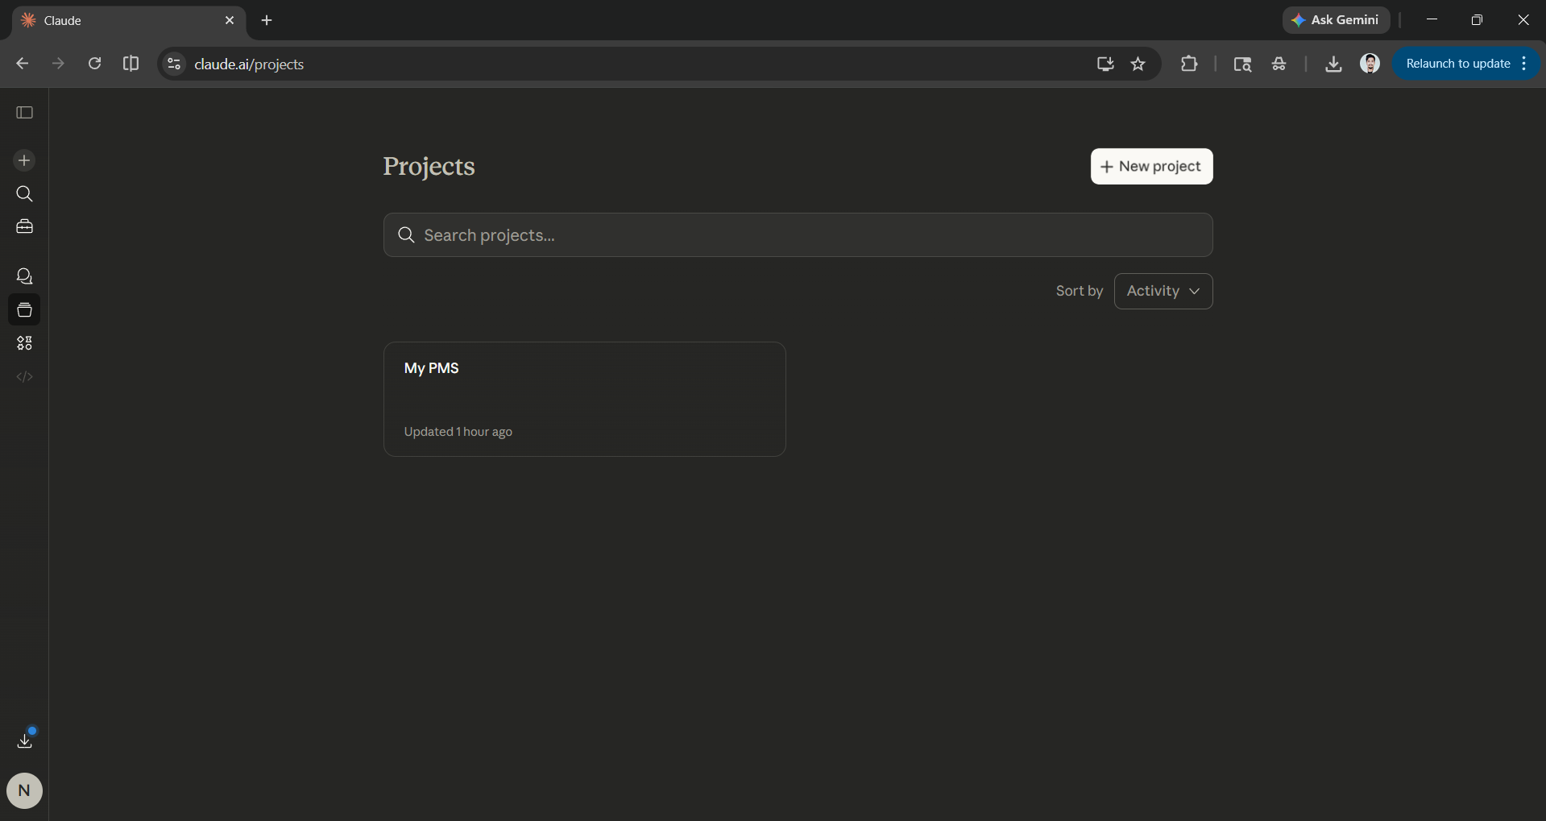Start a new chat with plus icon
This screenshot has height=821, width=1546.
(x=24, y=160)
